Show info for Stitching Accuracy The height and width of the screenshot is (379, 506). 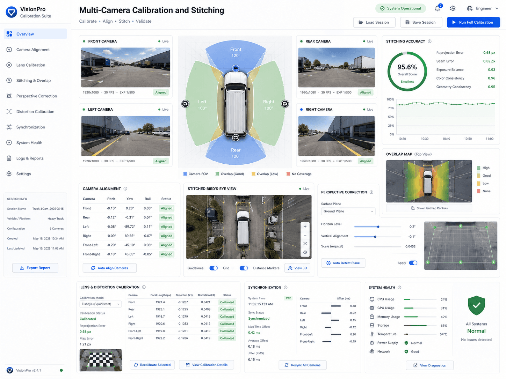tap(429, 41)
